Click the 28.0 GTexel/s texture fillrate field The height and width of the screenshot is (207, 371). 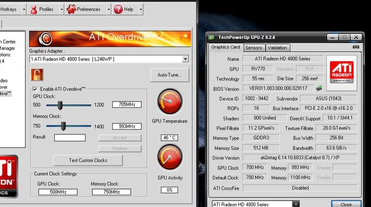336,128
